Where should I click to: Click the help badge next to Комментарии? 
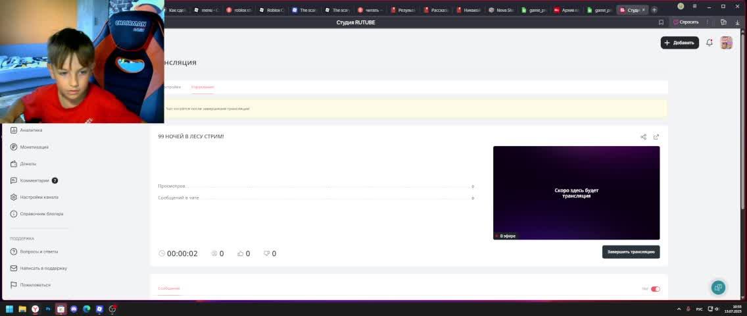click(x=55, y=180)
